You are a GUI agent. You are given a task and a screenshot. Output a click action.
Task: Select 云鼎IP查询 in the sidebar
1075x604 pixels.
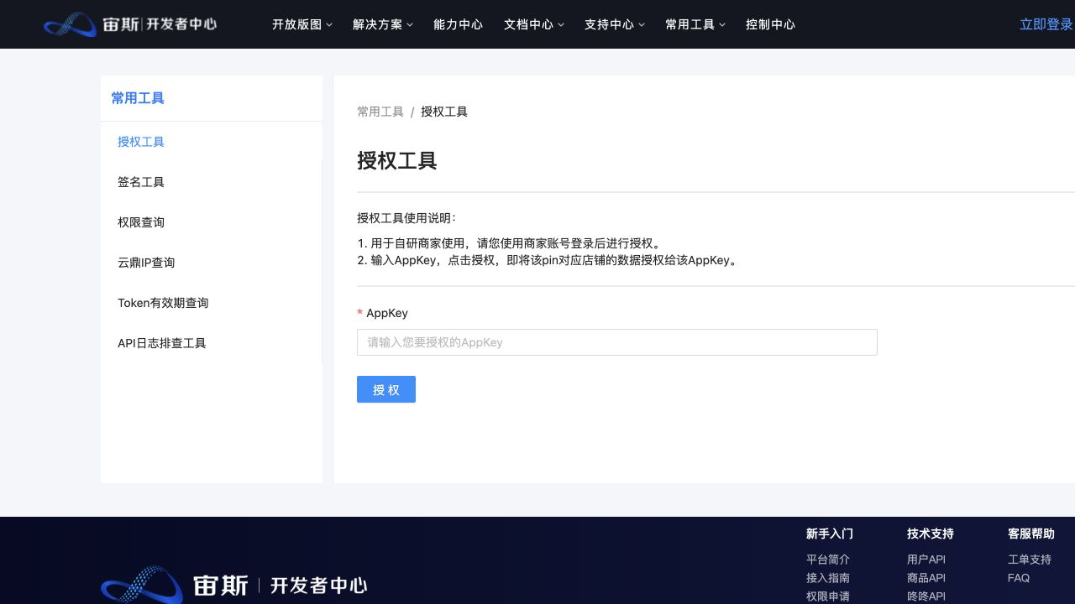[212, 263]
